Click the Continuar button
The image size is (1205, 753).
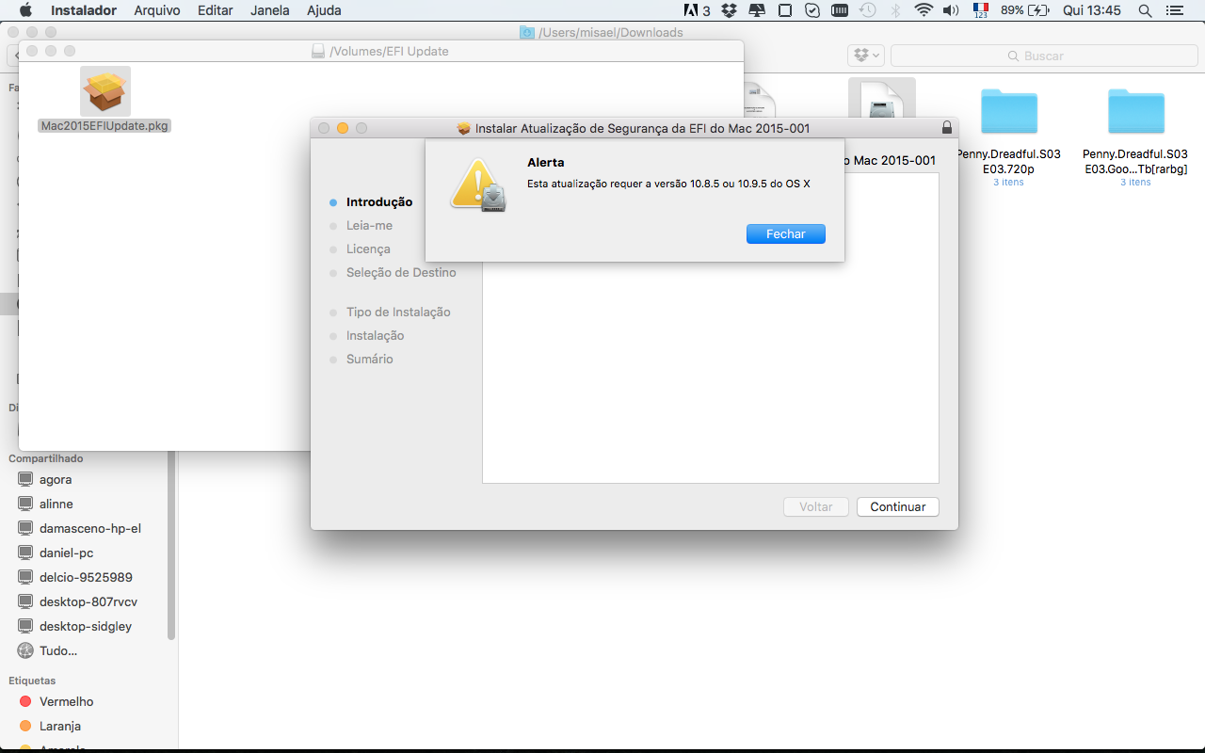pyautogui.click(x=898, y=506)
